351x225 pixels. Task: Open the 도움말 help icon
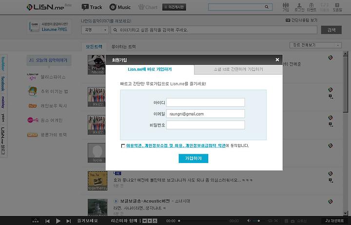337,7
